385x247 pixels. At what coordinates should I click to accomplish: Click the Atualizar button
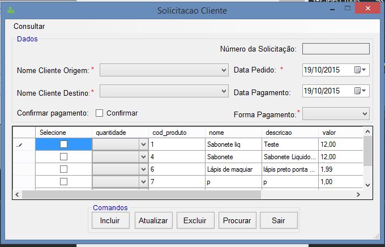(x=153, y=220)
